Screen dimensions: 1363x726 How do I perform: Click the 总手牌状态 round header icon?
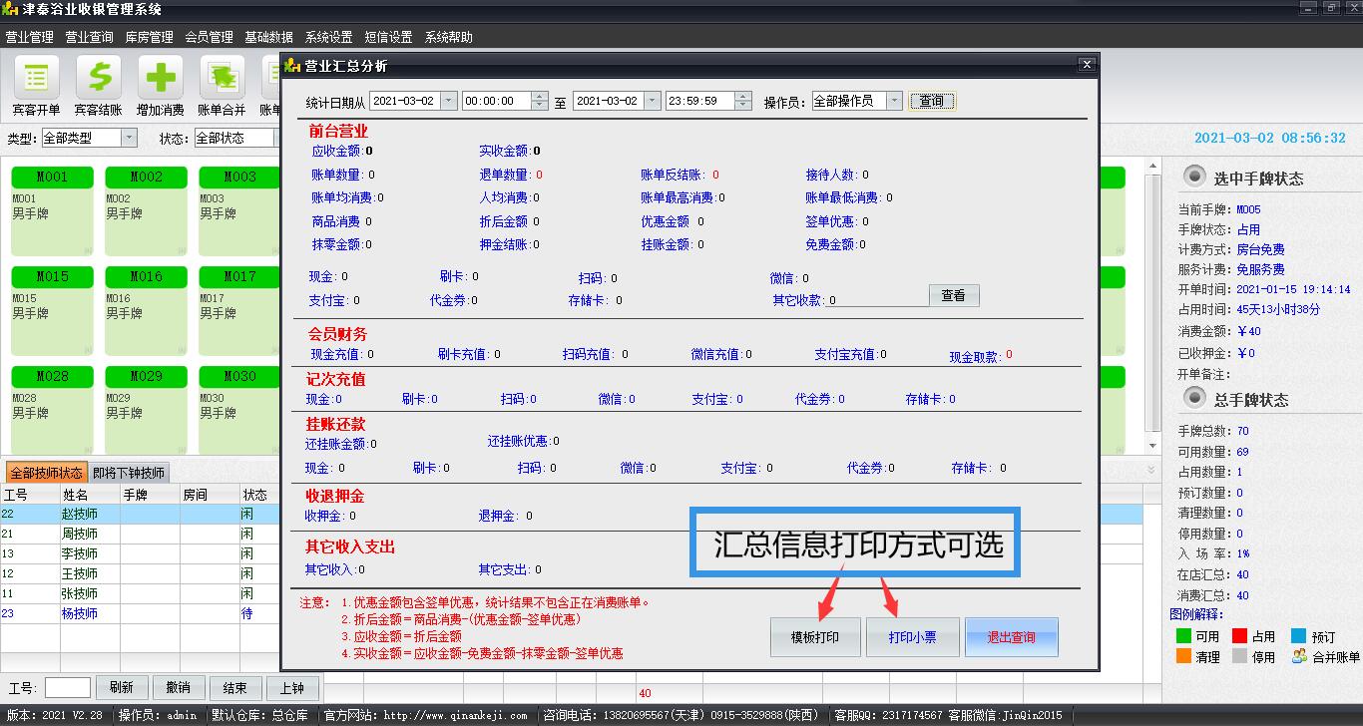(x=1193, y=398)
